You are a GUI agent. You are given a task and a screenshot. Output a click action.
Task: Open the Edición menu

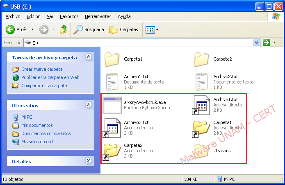34,16
